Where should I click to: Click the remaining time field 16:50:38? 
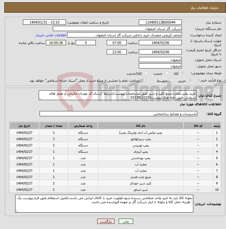(x=56, y=43)
